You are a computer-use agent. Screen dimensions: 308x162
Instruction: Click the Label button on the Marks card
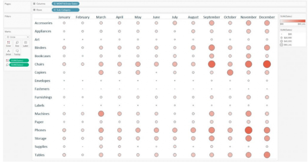pyautogui.click(x=25, y=43)
